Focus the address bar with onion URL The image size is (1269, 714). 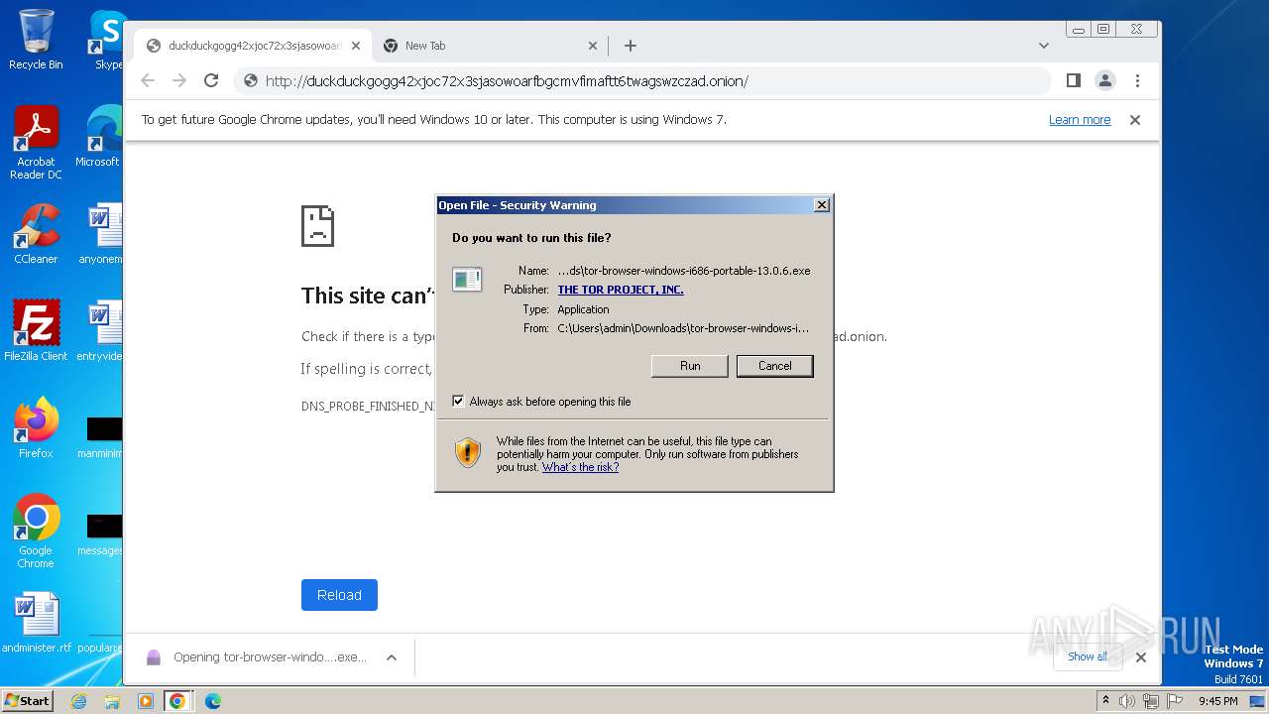click(642, 81)
